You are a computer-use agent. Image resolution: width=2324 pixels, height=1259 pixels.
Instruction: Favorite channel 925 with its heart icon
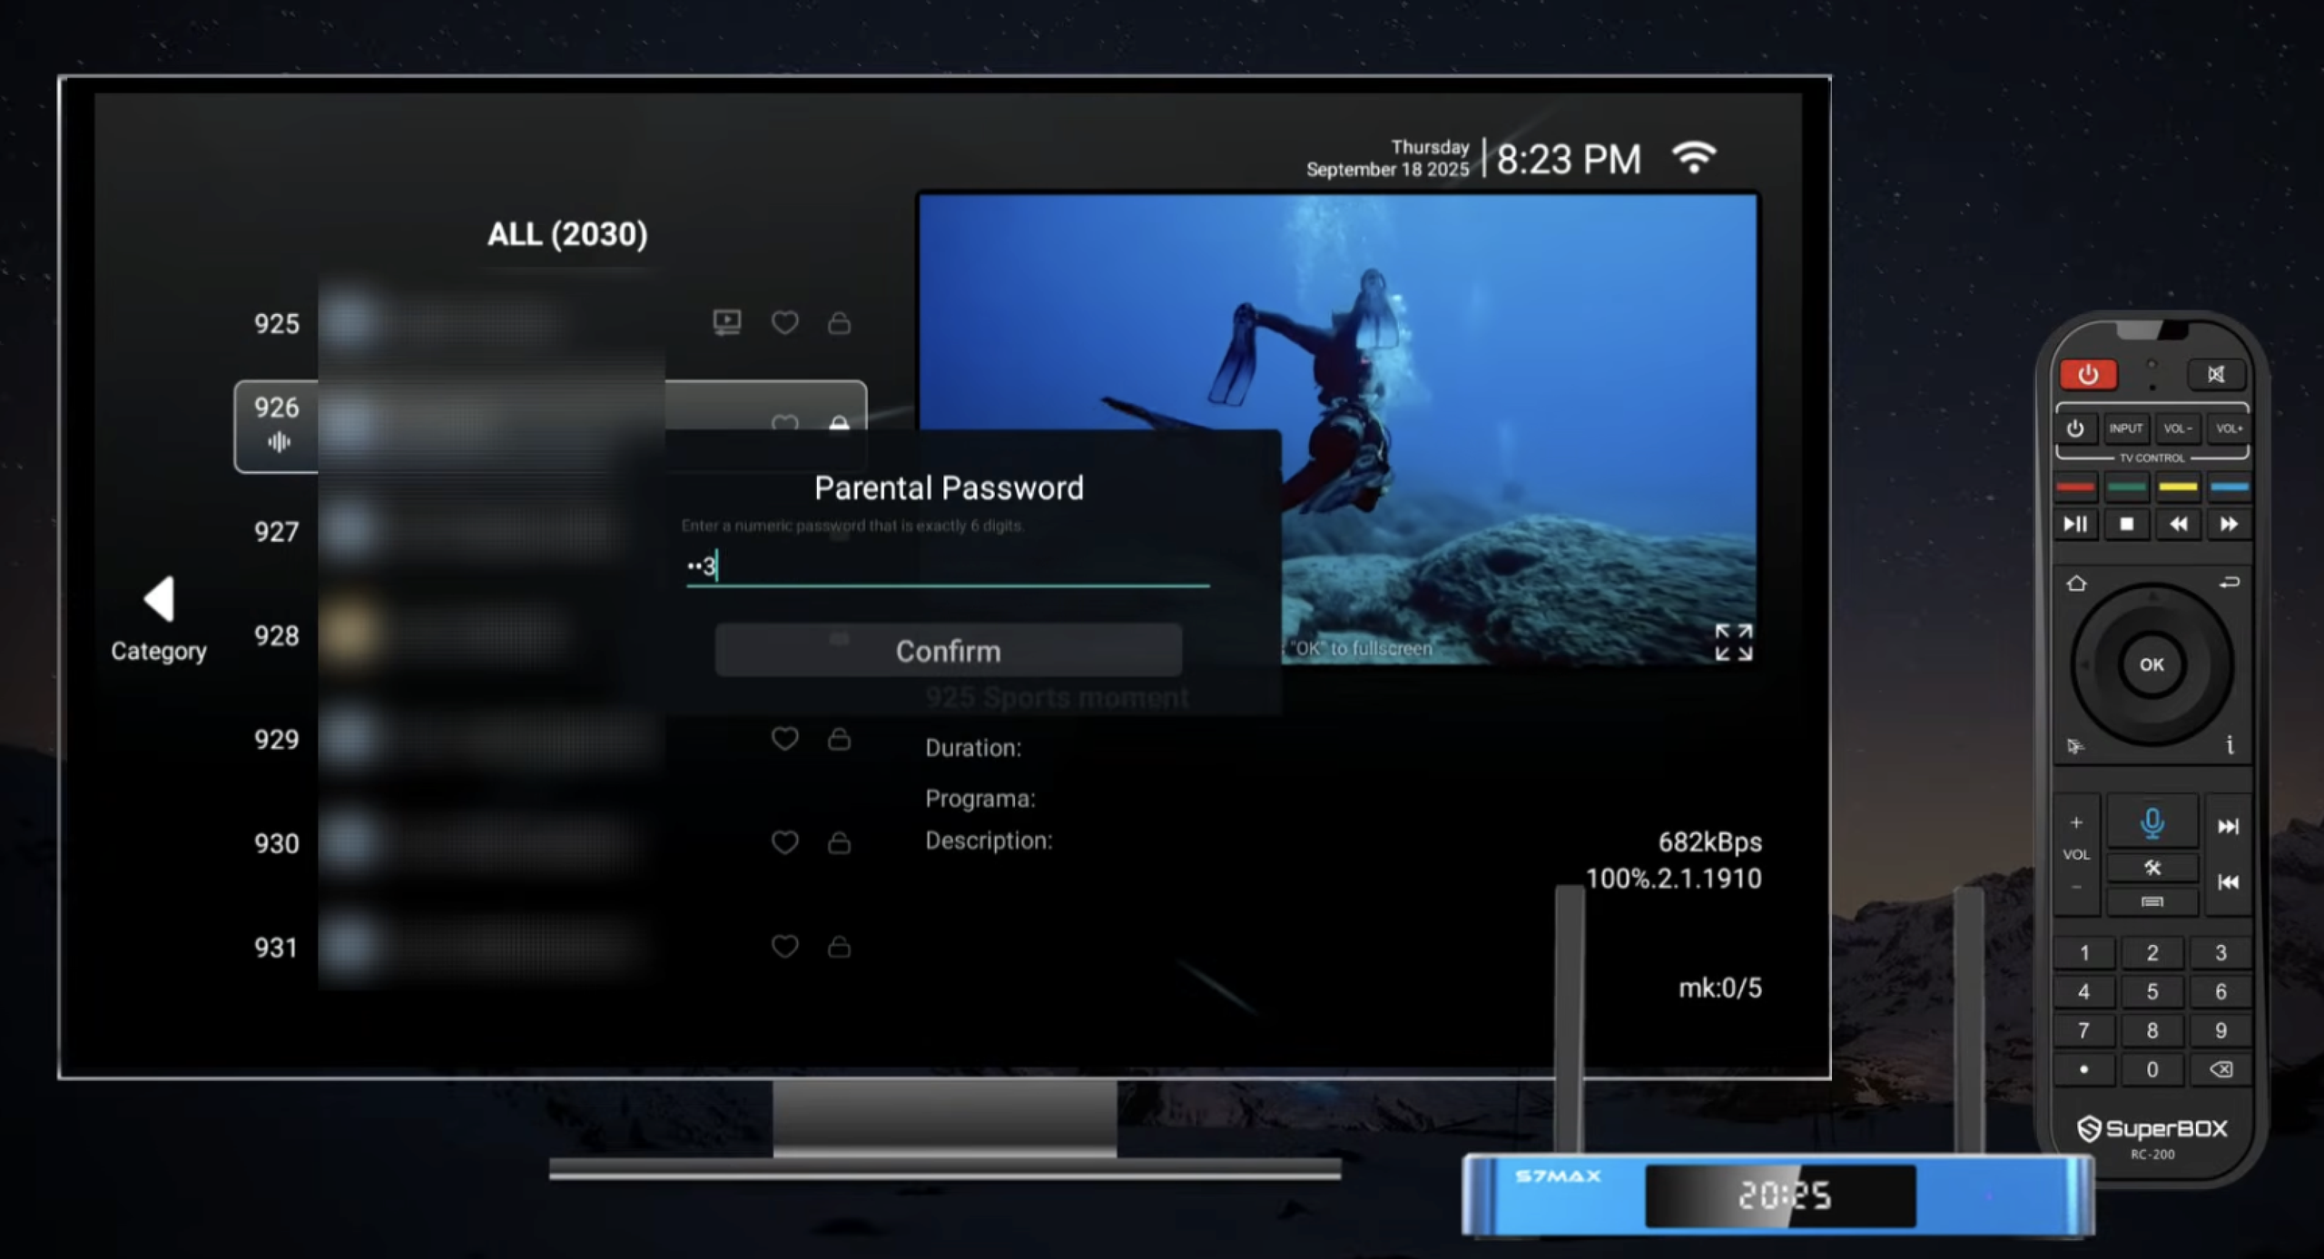click(x=784, y=322)
